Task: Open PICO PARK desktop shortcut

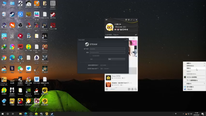Action: pyautogui.click(x=37, y=80)
